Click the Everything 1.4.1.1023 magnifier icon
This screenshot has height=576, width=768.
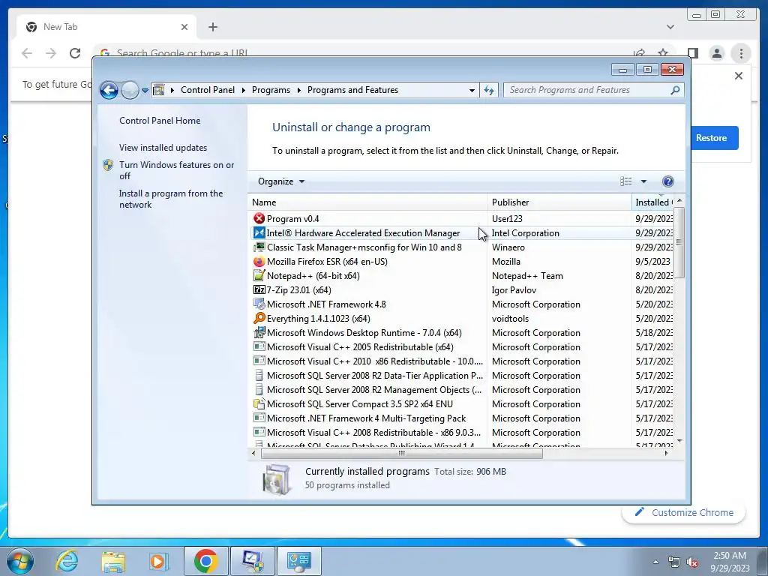pyautogui.click(x=259, y=318)
